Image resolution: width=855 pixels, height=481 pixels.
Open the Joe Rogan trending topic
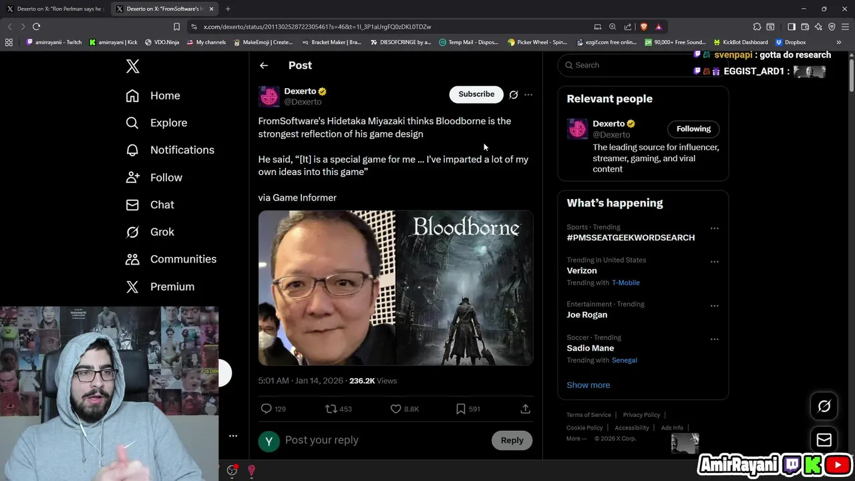click(x=587, y=315)
